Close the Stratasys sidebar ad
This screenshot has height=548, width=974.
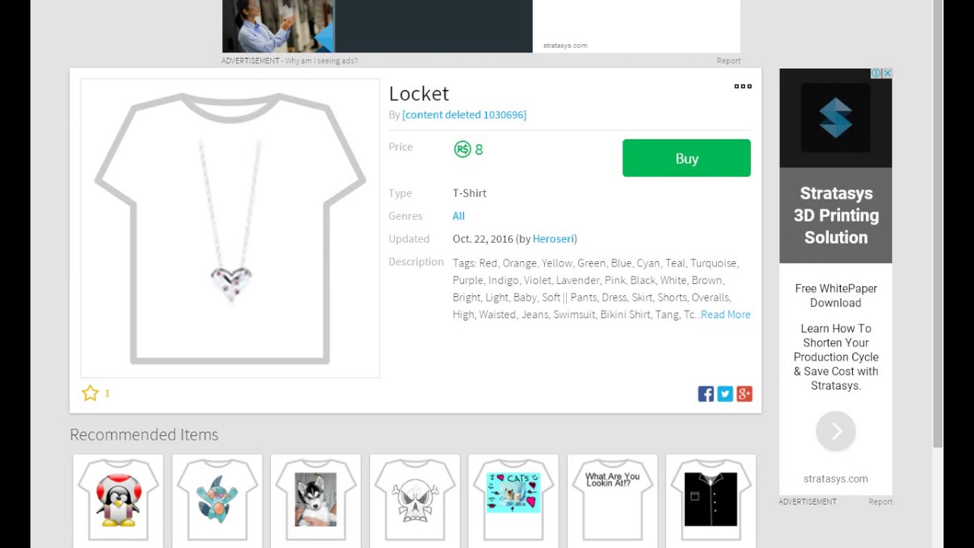click(x=887, y=73)
